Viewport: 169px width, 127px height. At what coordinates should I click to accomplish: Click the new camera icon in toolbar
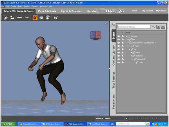(56, 17)
